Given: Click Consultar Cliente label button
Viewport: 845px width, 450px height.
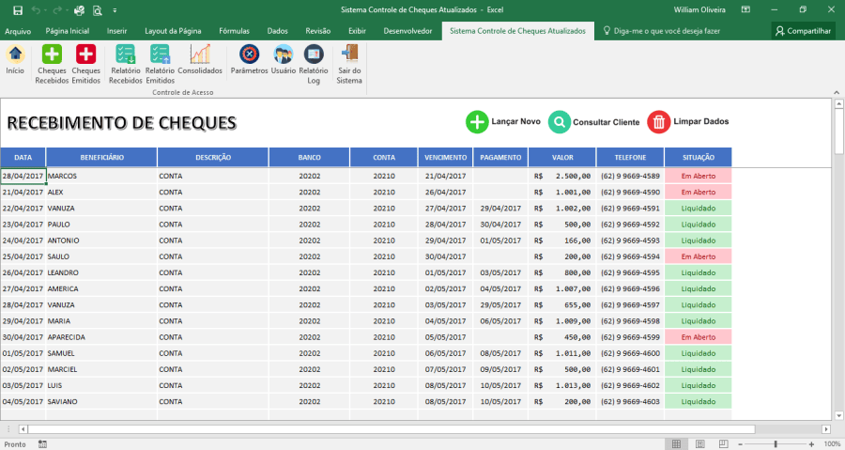Looking at the screenshot, I should pyautogui.click(x=607, y=122).
